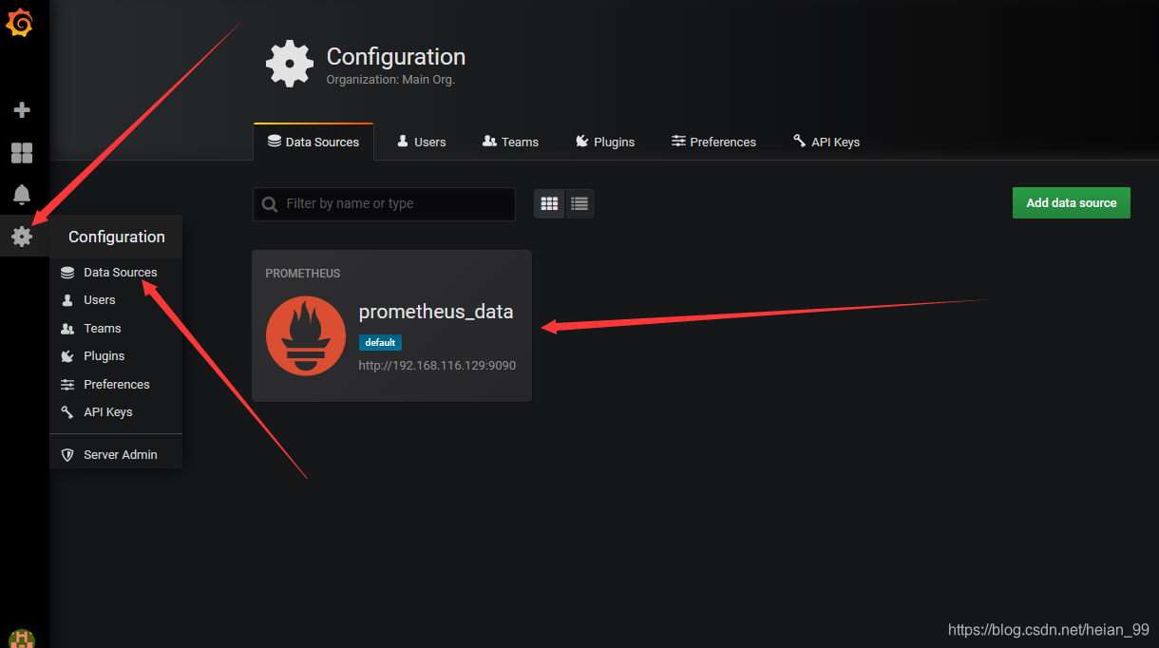
Task: Click the key icon beside flyout API Keys
Action: point(67,412)
